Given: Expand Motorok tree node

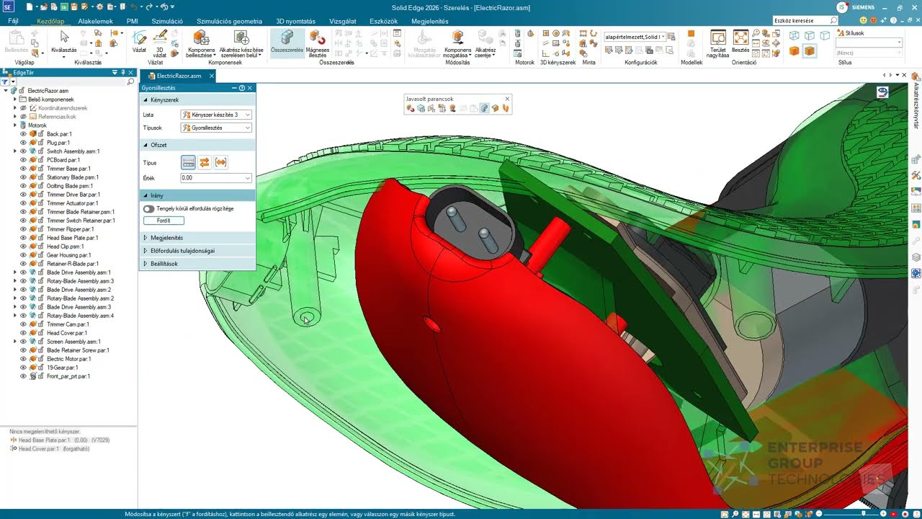Looking at the screenshot, I should point(14,125).
